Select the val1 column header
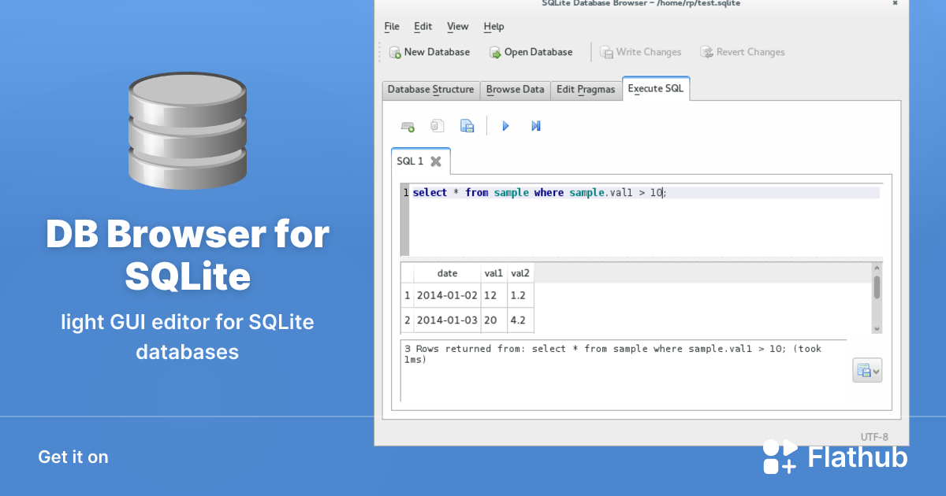Screen dimensions: 946x496 [494, 272]
